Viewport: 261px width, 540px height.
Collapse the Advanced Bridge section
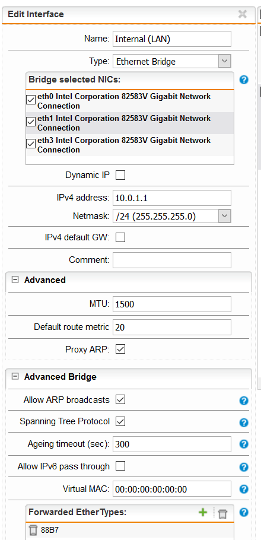click(15, 376)
